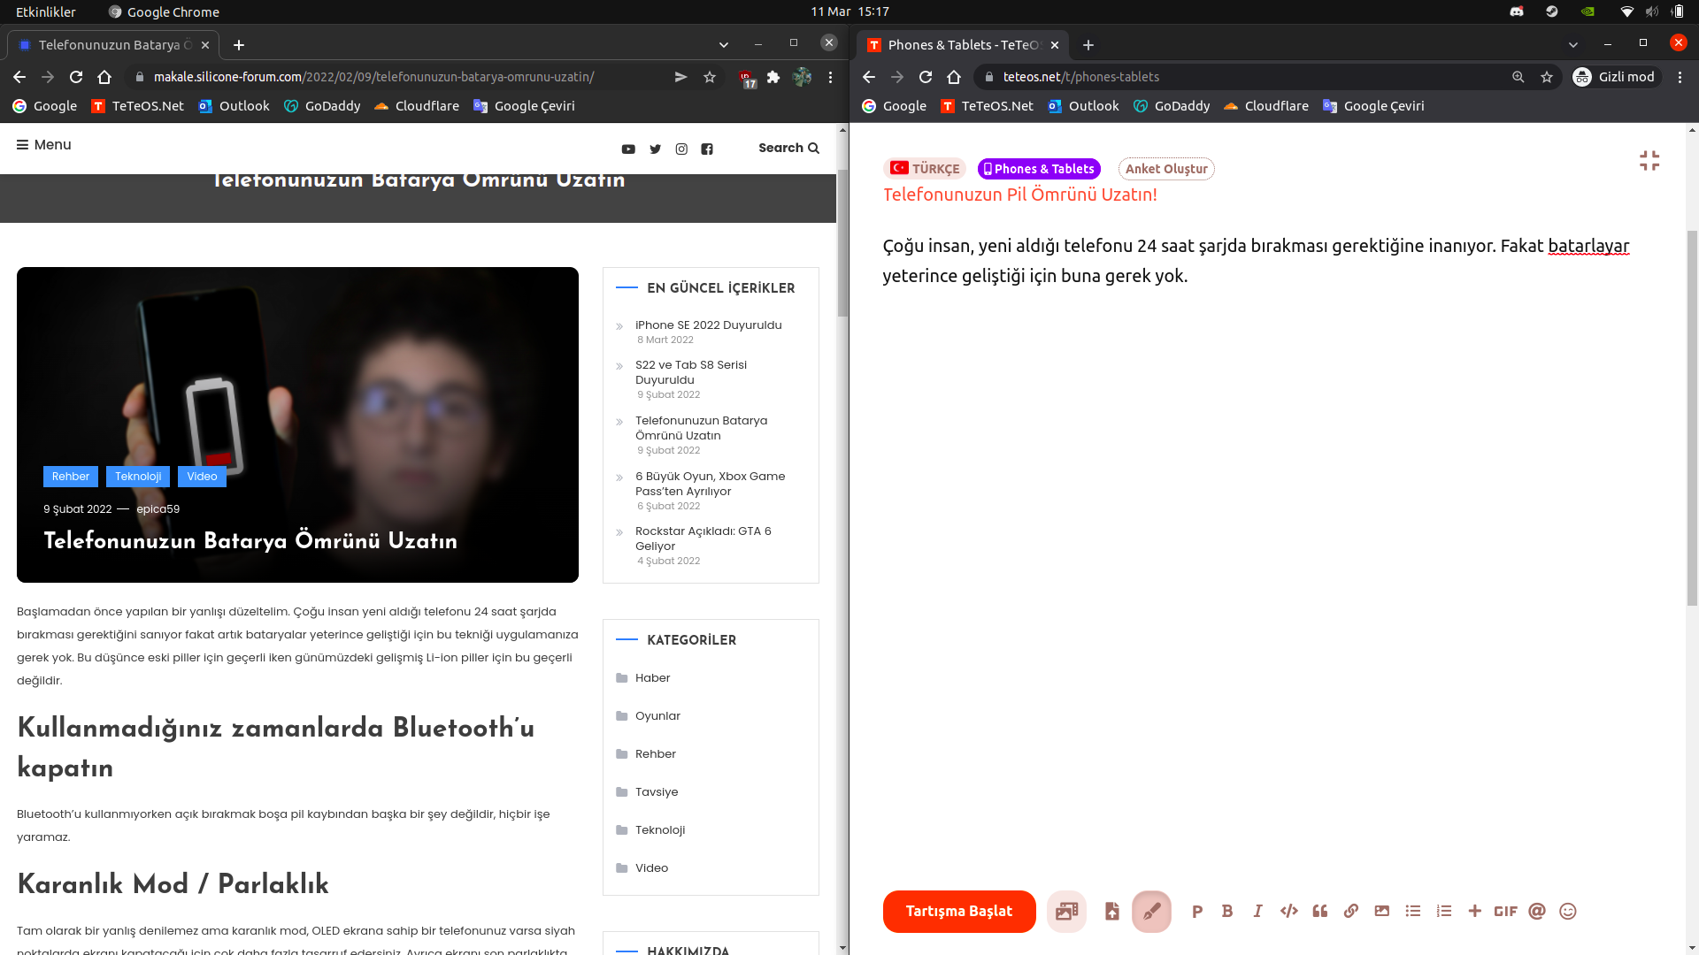Insert an image with the picture icon
1699x955 pixels.
[1382, 911]
